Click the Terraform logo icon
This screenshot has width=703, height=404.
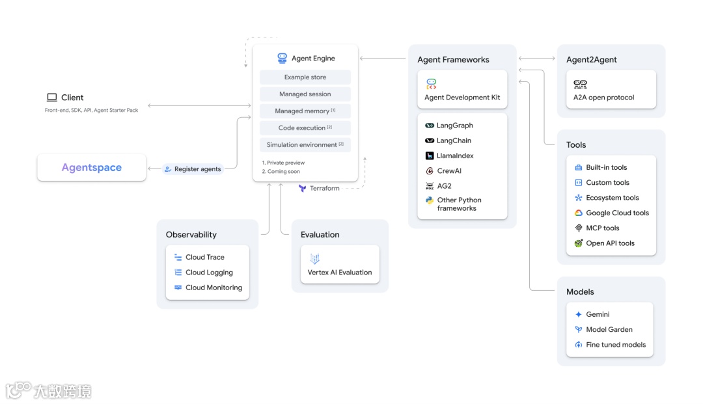302,189
